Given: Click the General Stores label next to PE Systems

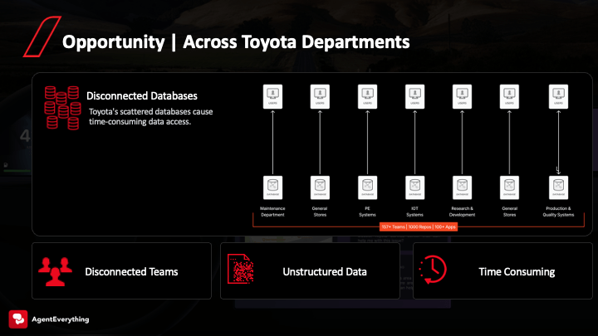Looking at the screenshot, I should (320, 212).
